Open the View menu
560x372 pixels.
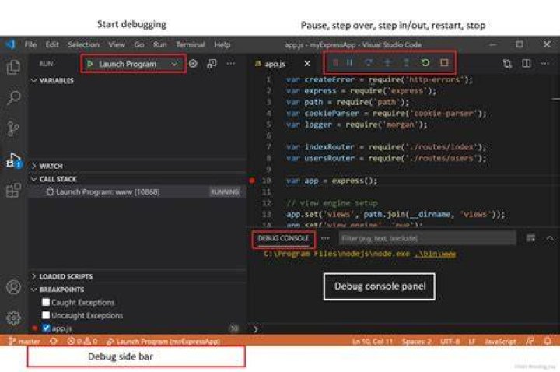pos(117,44)
